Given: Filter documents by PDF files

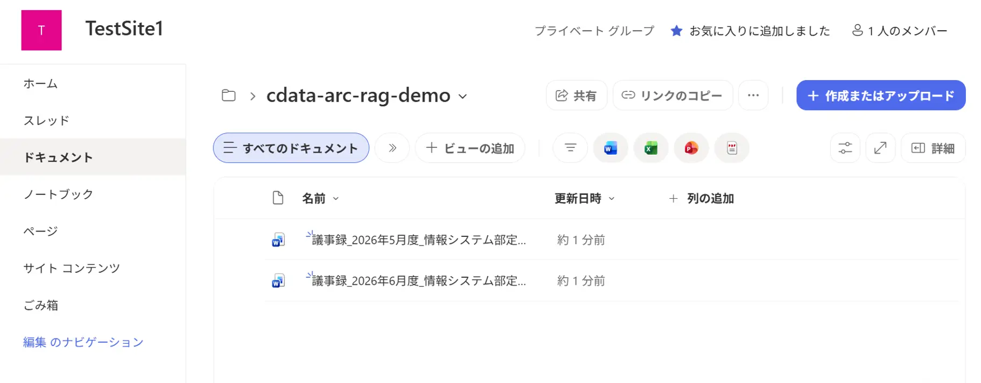Looking at the screenshot, I should click(x=732, y=148).
